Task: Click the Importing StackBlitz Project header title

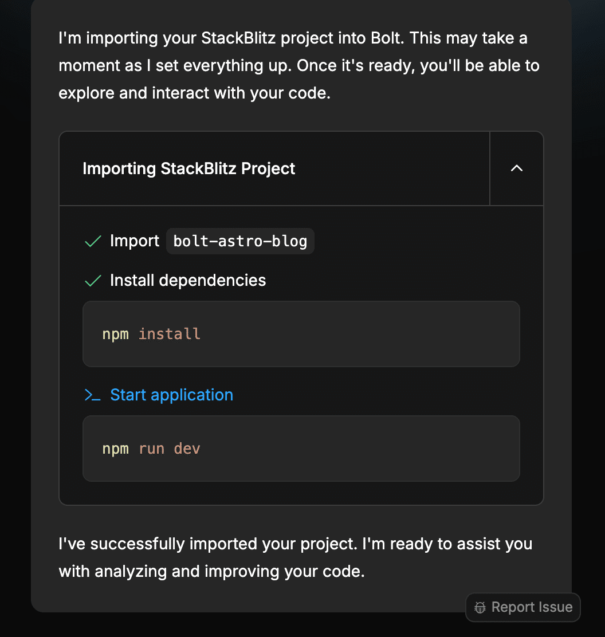Action: (x=188, y=168)
